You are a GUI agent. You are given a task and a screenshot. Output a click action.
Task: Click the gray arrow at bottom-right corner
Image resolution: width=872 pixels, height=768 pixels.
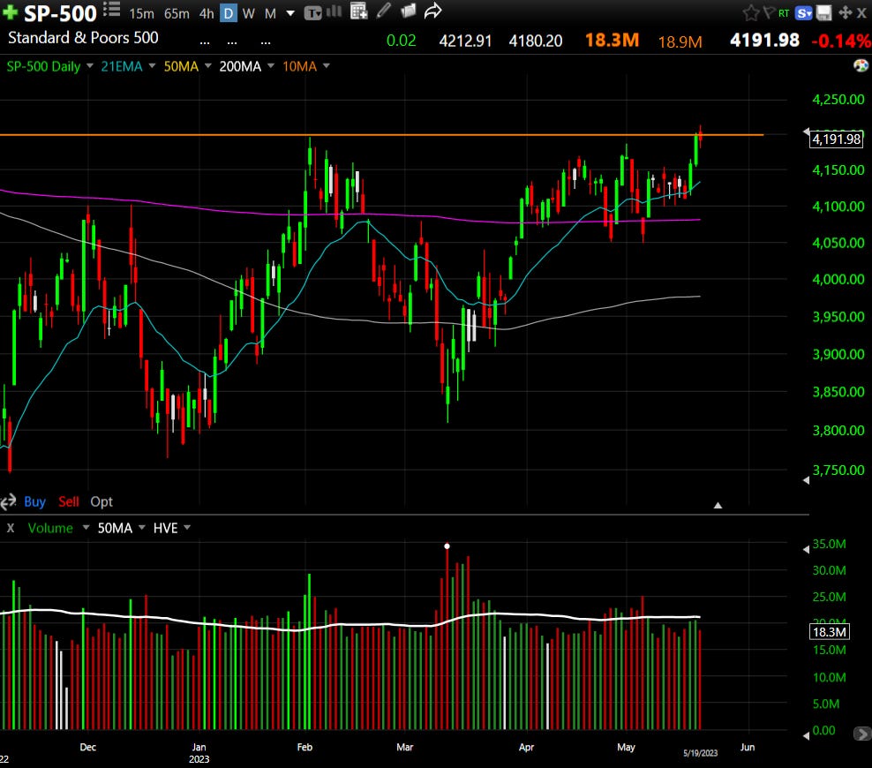tap(862, 734)
